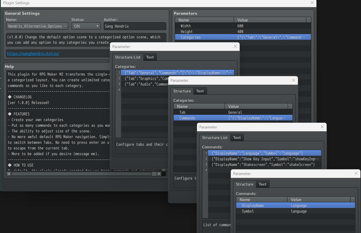Click the plugin description text box
Screen dimensions: 361x233
click(86, 40)
